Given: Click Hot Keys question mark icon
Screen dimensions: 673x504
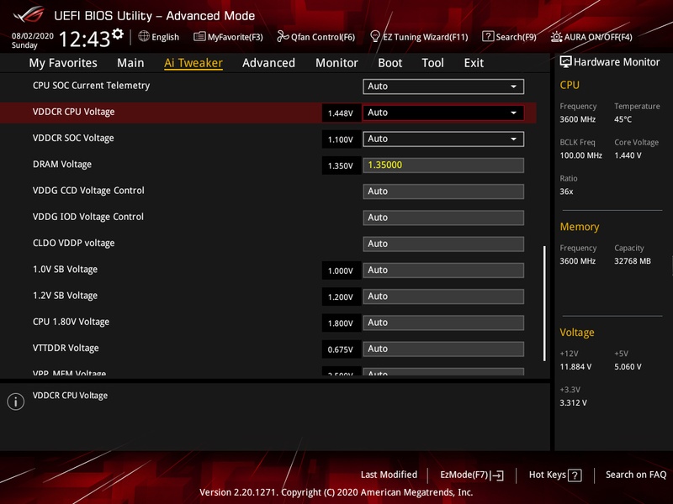Looking at the screenshot, I should click(575, 475).
